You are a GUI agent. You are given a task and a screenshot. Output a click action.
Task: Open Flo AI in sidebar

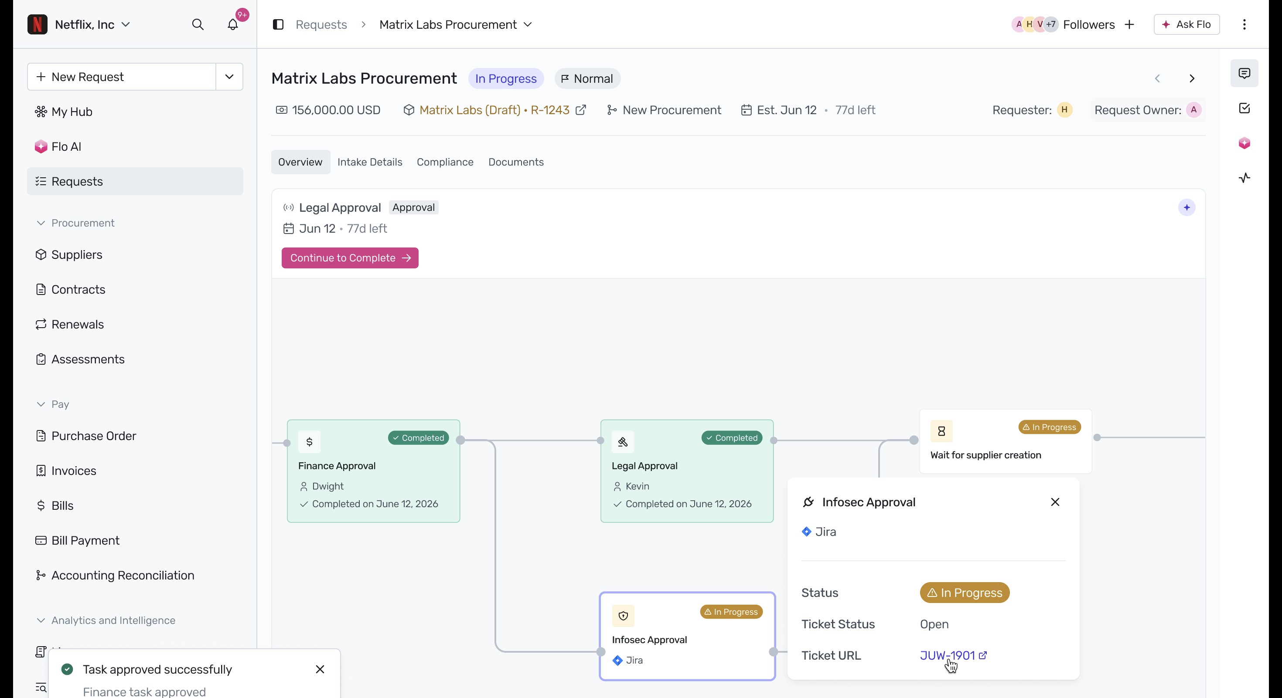135,147
